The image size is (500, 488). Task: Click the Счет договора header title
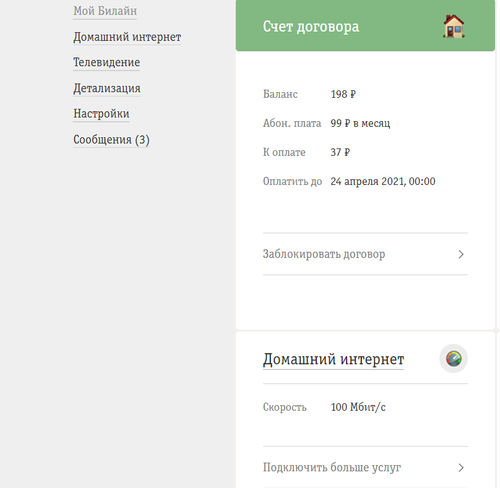point(311,27)
